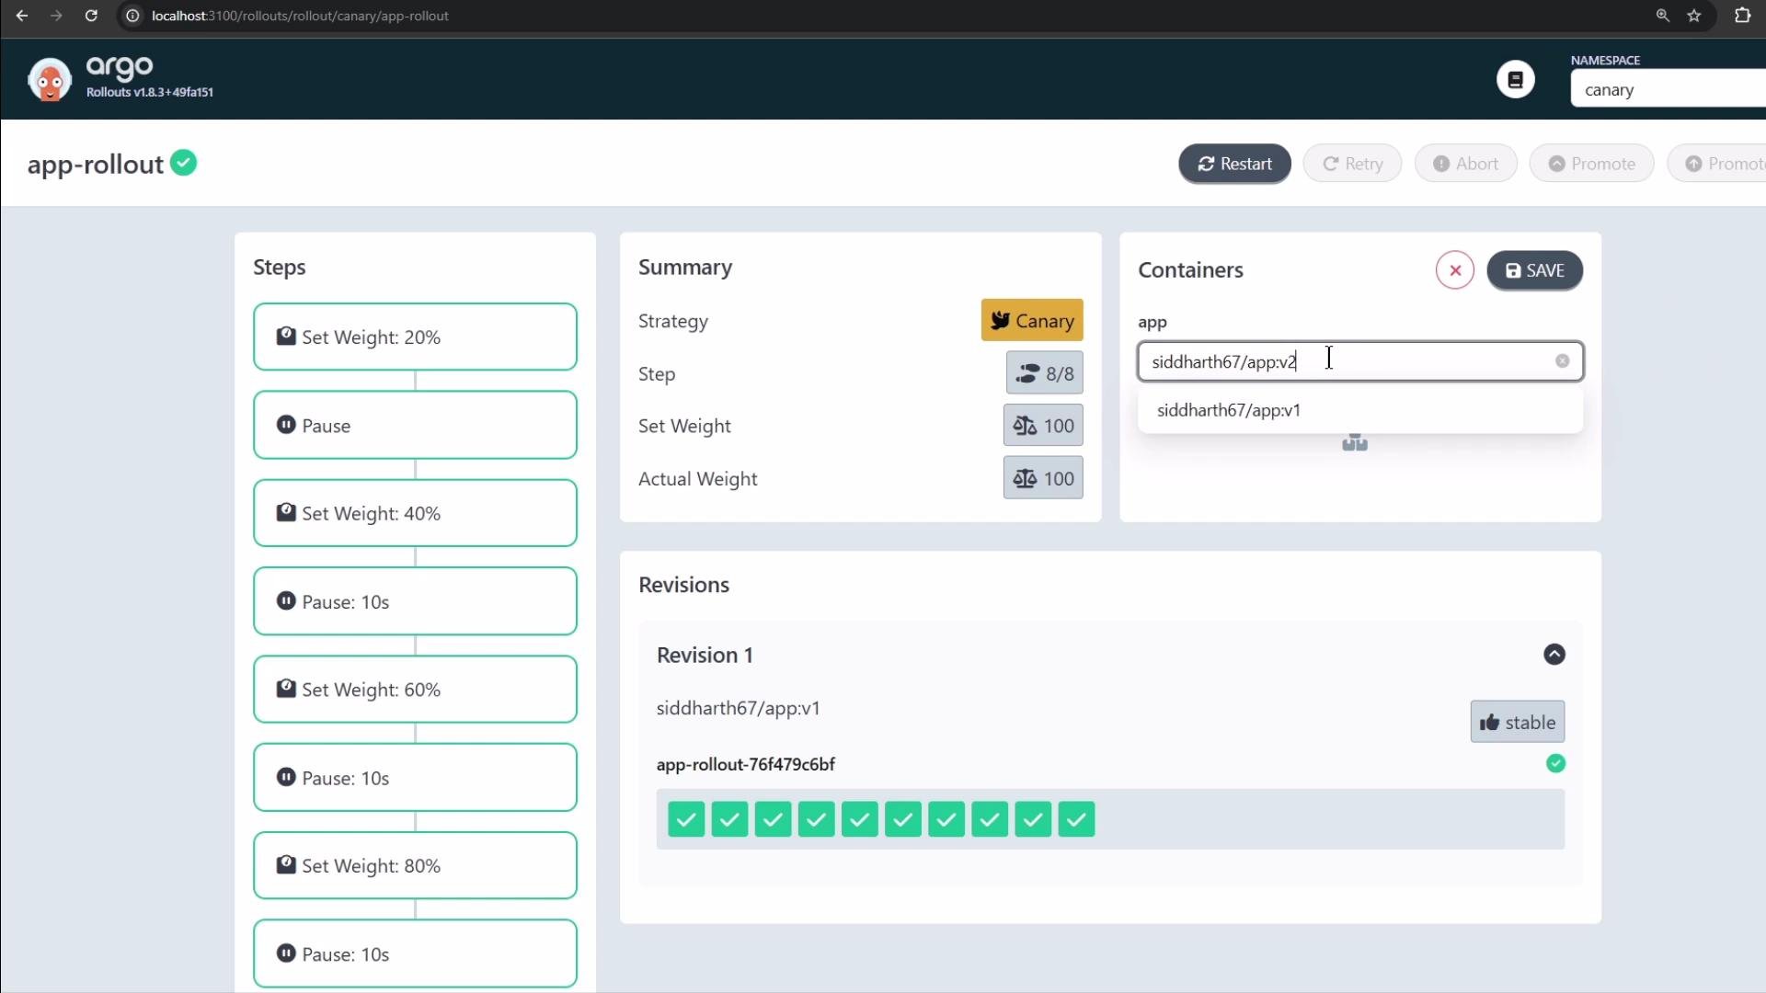Image resolution: width=1766 pixels, height=993 pixels.
Task: Click green healthy check for app-rollout-76f479c6bf
Action: click(x=1555, y=764)
